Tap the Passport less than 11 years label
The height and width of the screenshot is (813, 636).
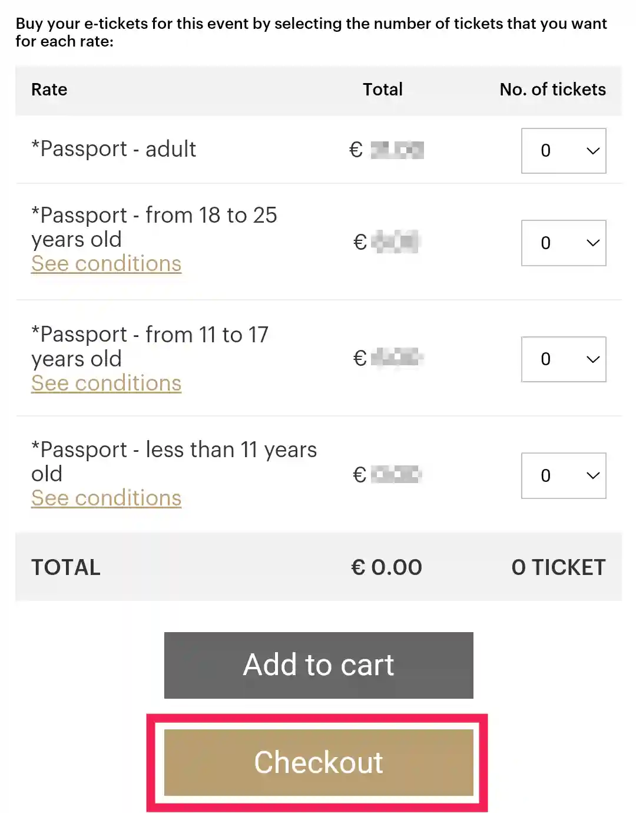[174, 461]
